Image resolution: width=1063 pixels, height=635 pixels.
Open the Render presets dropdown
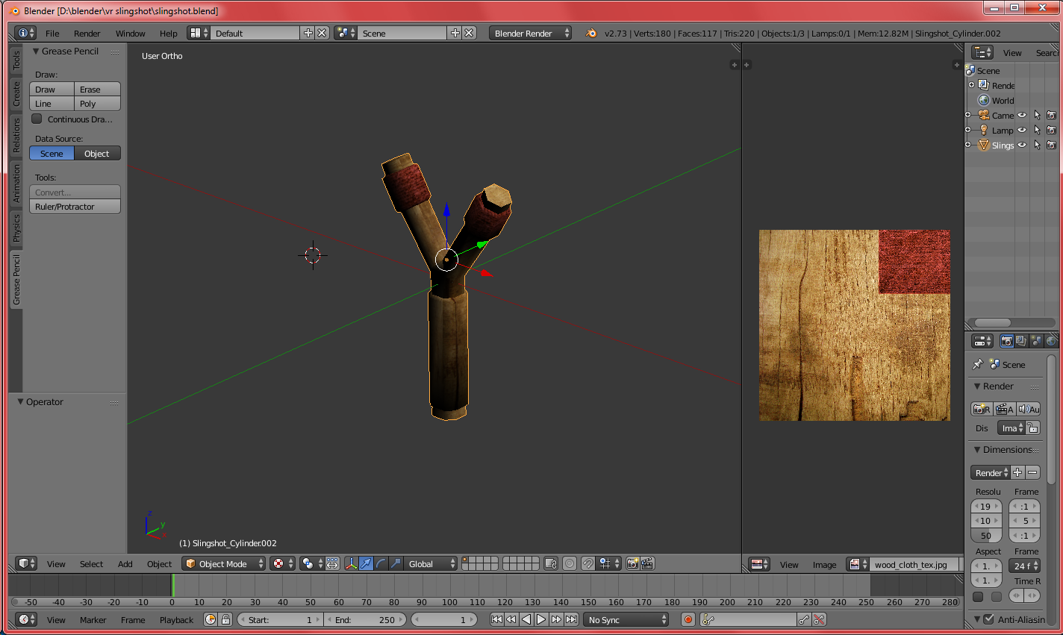(x=991, y=473)
